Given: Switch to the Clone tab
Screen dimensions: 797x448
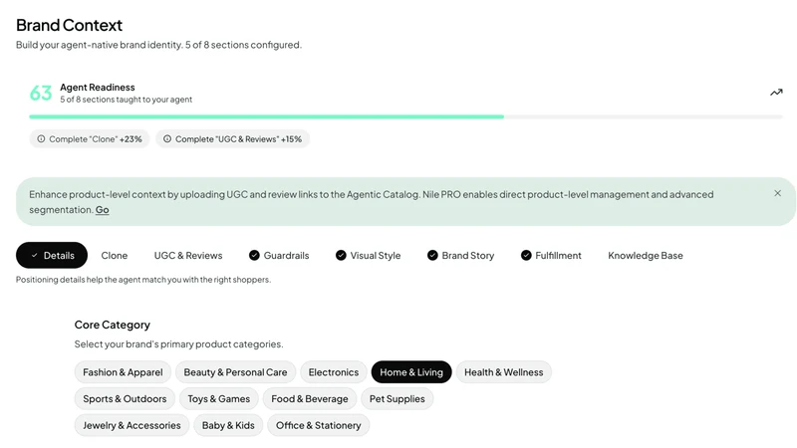Looking at the screenshot, I should click(x=115, y=256).
